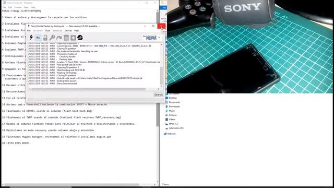The width and height of the screenshot is (334, 188).
Task: Click the left arrow of the log's horizontal scrollbar
Action: (x=30, y=89)
